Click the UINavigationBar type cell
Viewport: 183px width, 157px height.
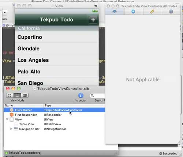coord(55,129)
